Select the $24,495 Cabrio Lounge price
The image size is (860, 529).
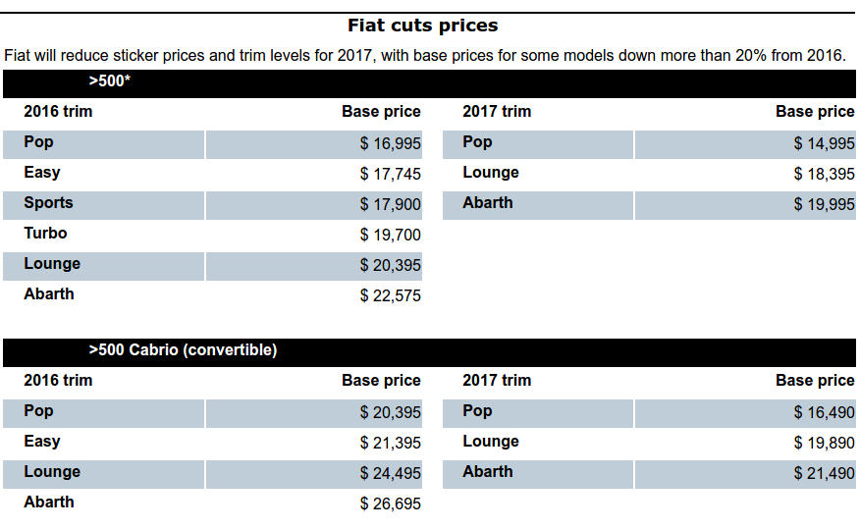point(391,474)
